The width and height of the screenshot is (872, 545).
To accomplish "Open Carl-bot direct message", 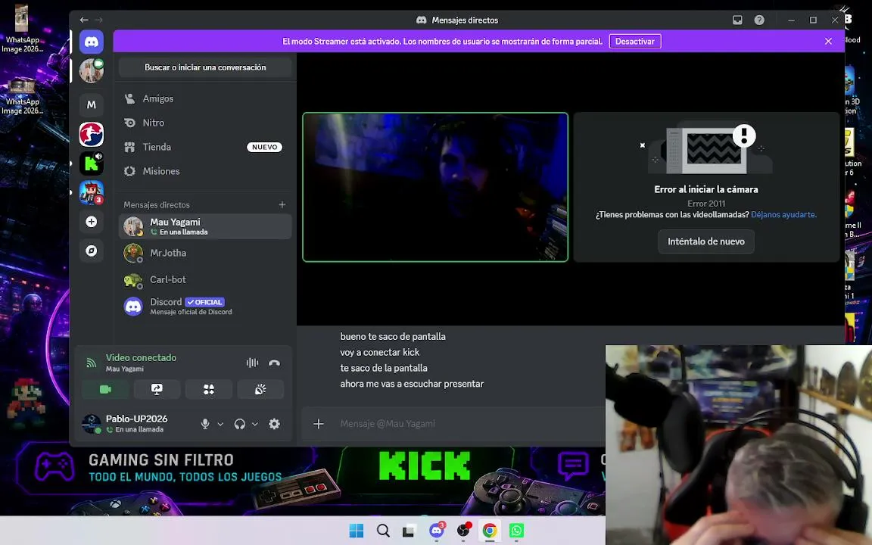I will click(205, 280).
